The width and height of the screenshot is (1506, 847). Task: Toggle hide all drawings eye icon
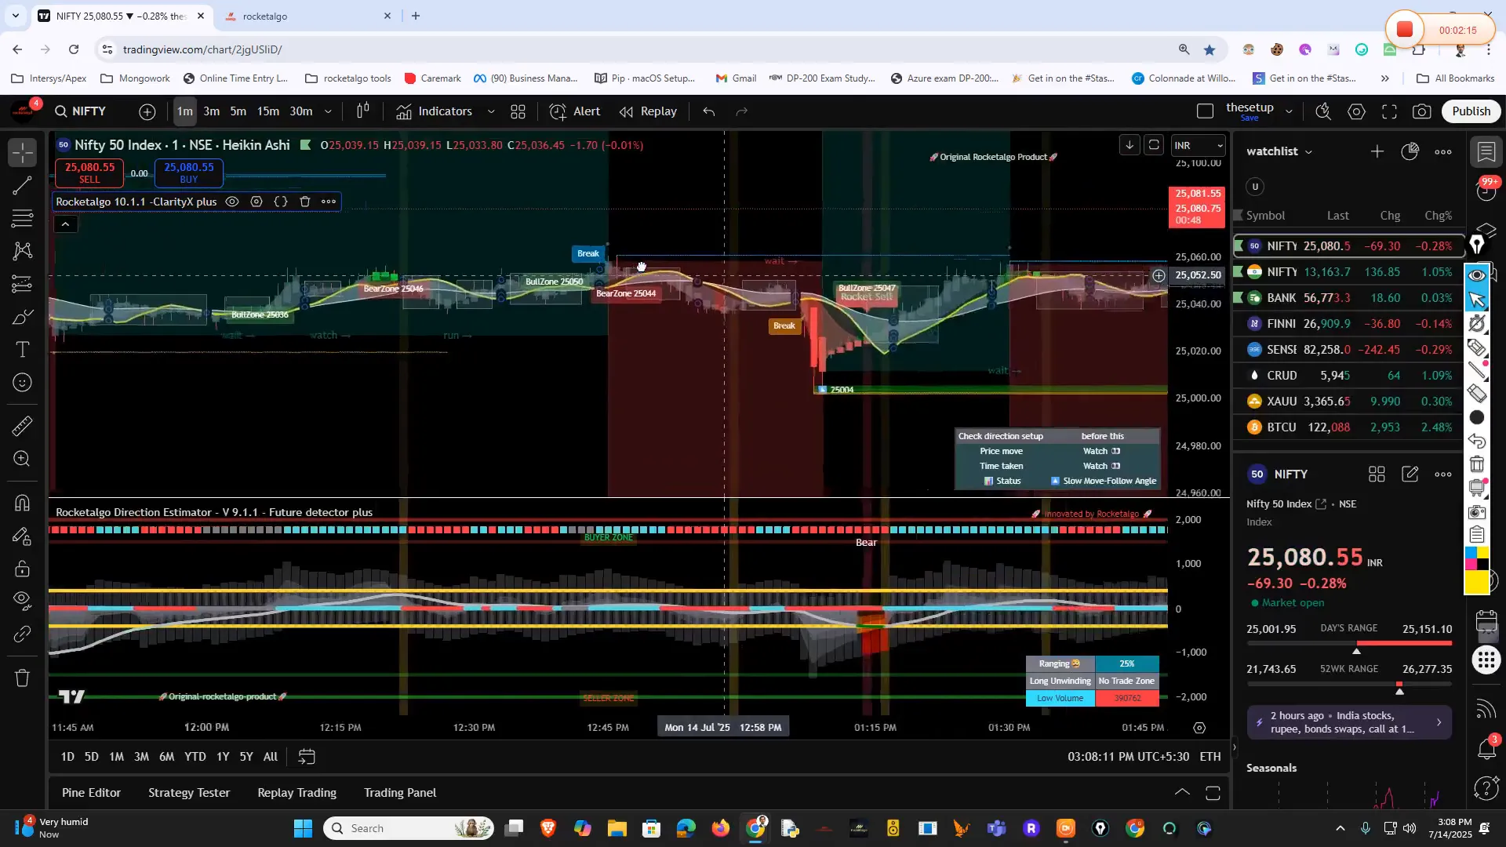23,600
